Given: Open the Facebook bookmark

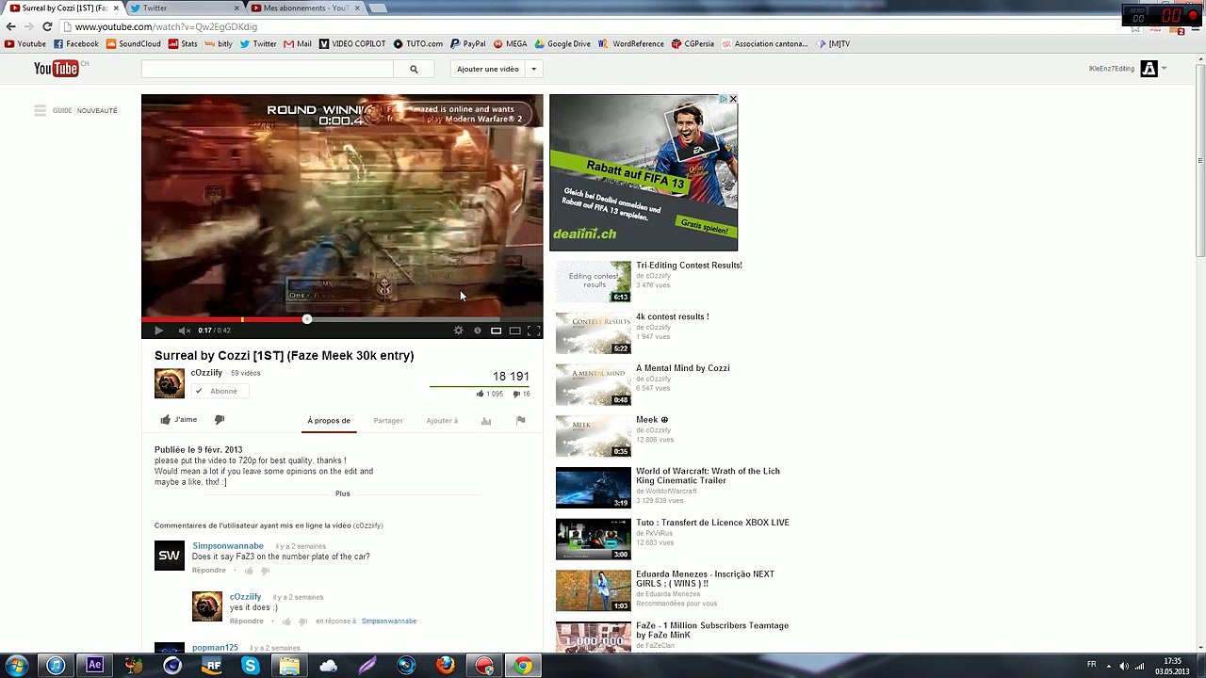Looking at the screenshot, I should (x=76, y=43).
